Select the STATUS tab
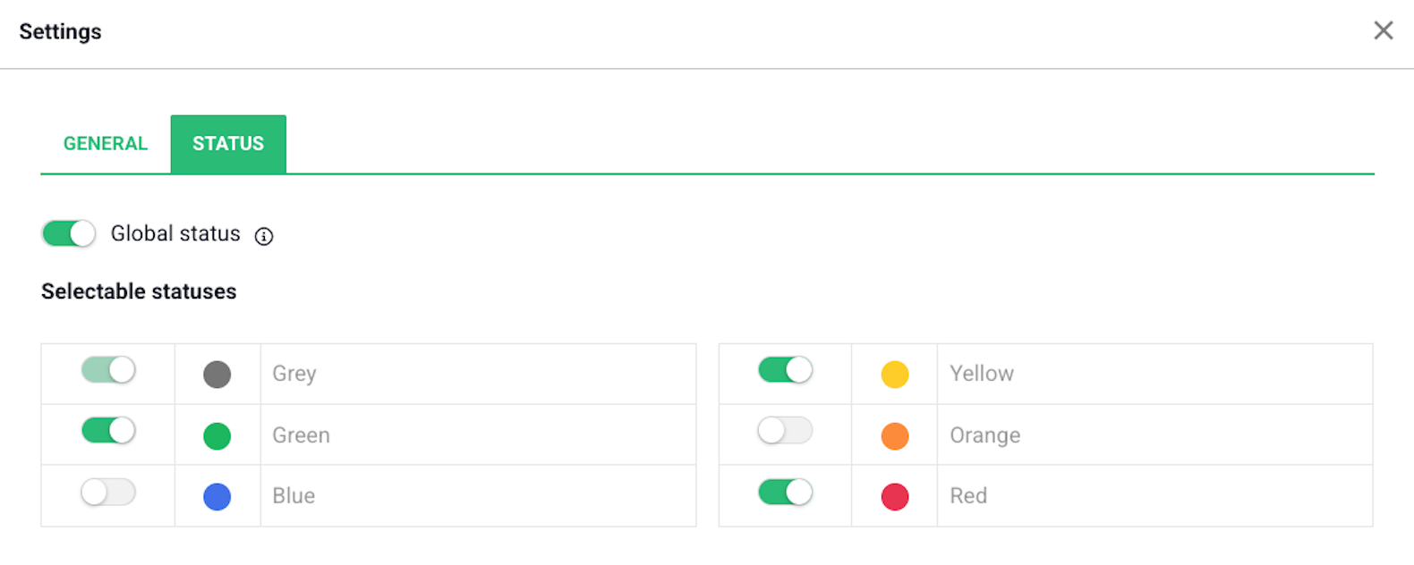The image size is (1414, 565). click(x=228, y=144)
